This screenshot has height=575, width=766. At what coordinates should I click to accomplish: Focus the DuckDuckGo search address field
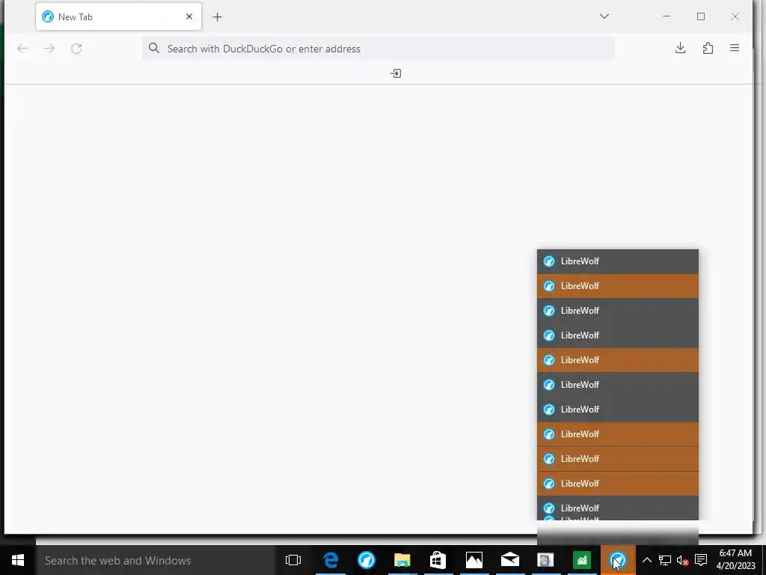[x=378, y=49]
